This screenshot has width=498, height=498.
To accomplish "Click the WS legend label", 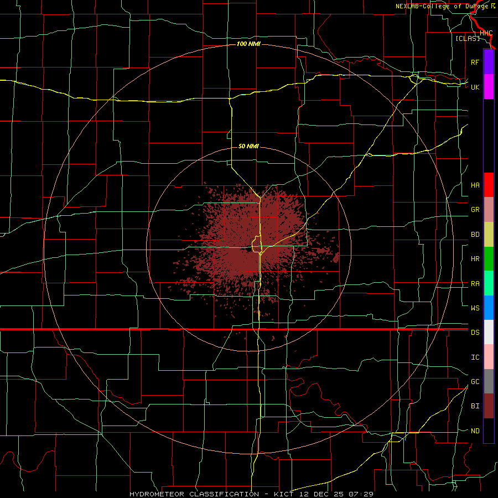I will click(x=475, y=308).
